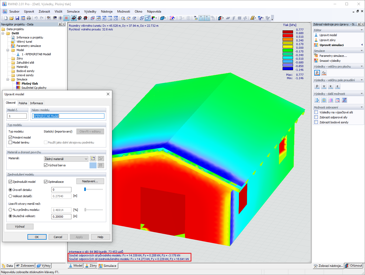Click the blue arrows streamlines result icon
Image resolution: width=365 pixels, height=275 pixels.
coord(317,100)
